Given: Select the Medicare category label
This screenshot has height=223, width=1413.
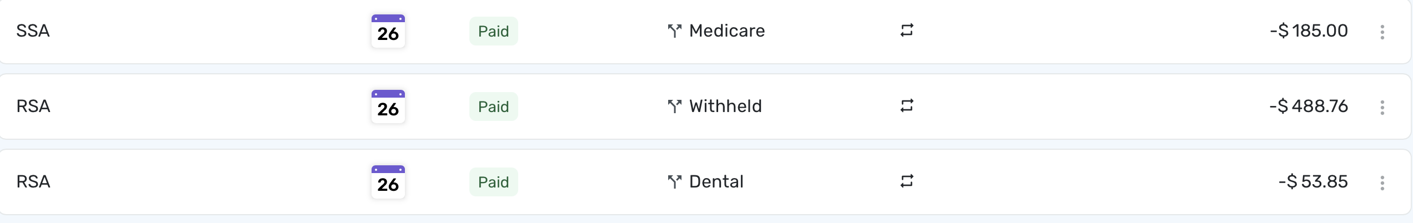Looking at the screenshot, I should (x=726, y=31).
